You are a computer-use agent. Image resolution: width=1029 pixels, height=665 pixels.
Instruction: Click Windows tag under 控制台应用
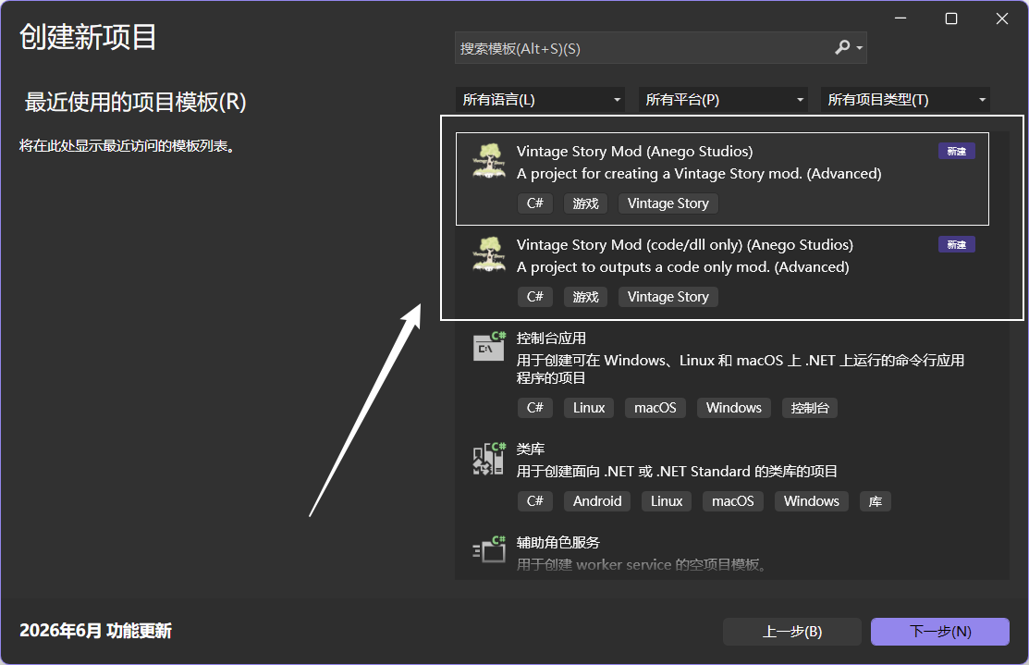point(734,408)
